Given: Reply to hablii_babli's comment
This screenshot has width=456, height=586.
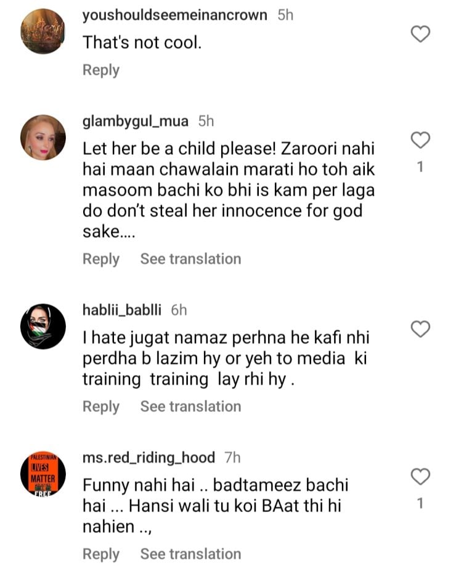Looking at the screenshot, I should (x=100, y=406).
